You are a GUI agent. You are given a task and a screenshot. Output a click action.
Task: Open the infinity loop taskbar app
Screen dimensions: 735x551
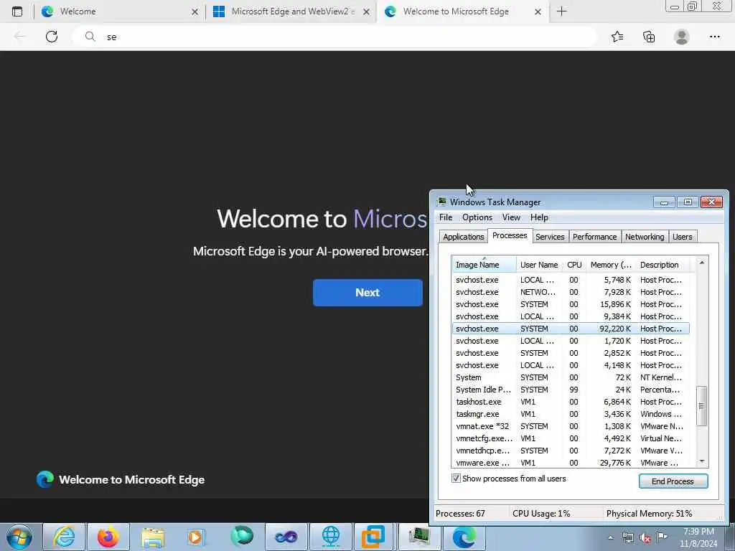pos(286,537)
